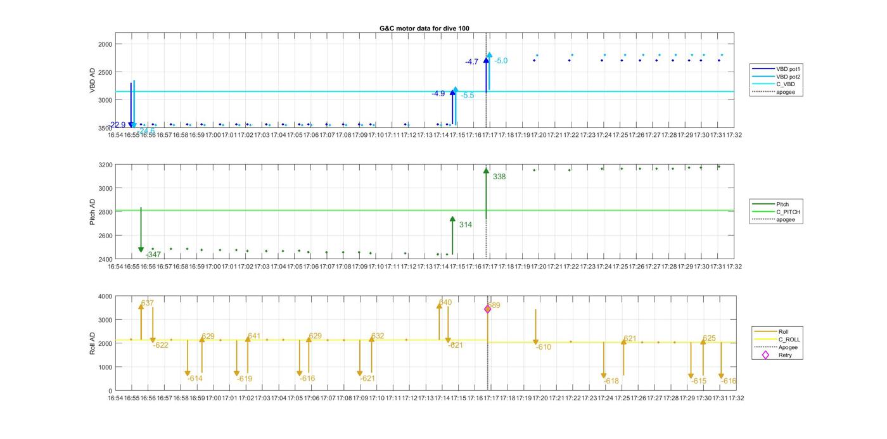Click the '637' roll data label
This screenshot has width=887, height=439.
tap(148, 303)
